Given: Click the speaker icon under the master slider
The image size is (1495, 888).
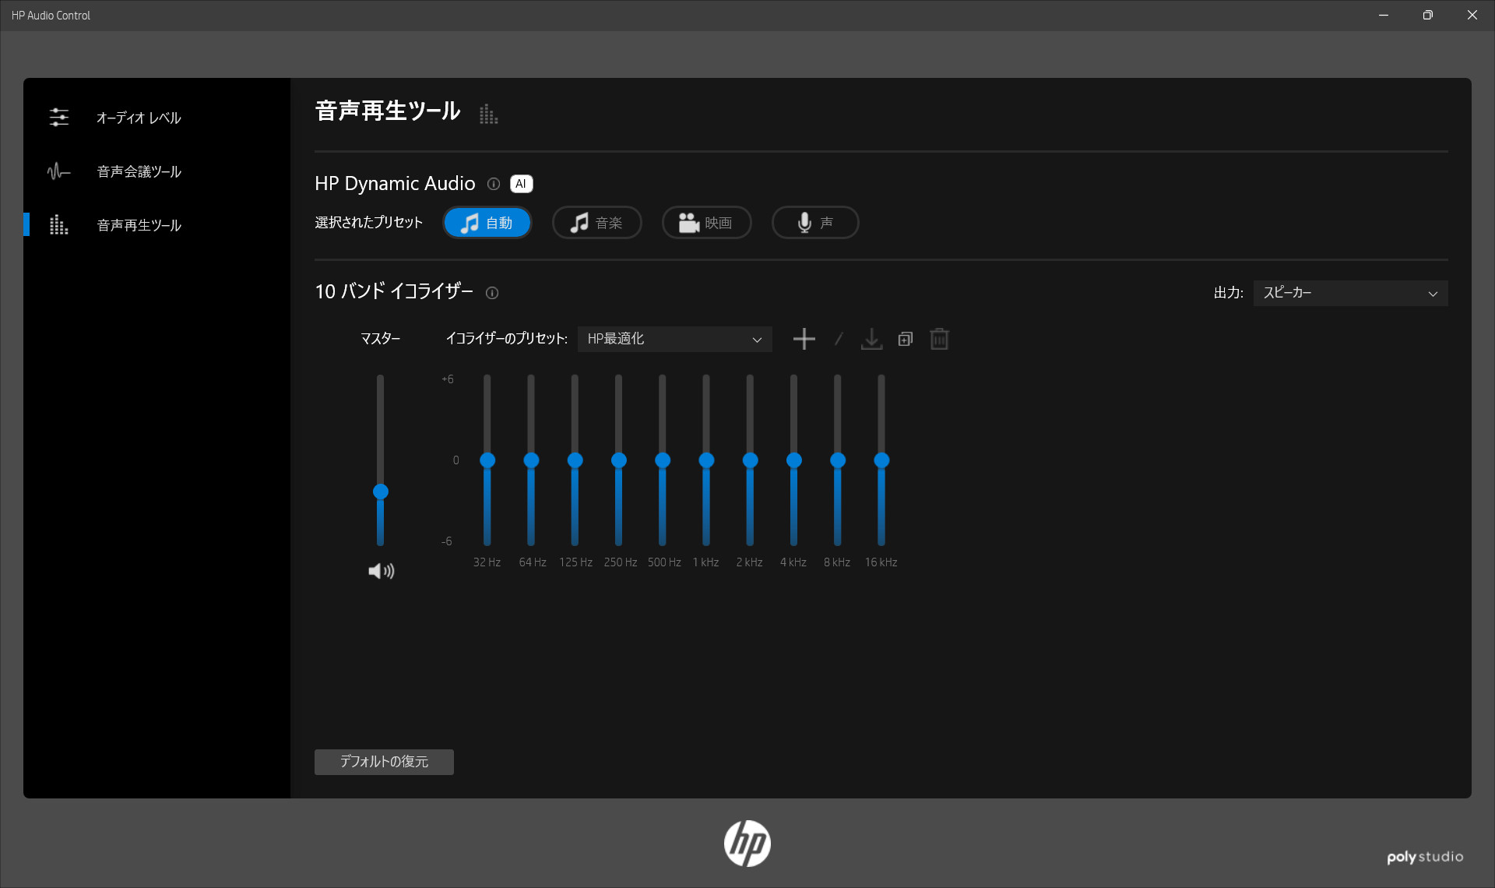Looking at the screenshot, I should click(381, 570).
